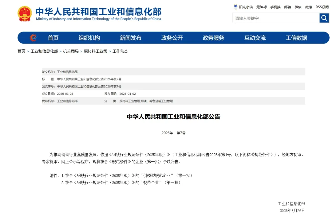This screenshot has width=332, height=219.
Task: Open the 政务公开 navigation menu
Action: click(172, 38)
